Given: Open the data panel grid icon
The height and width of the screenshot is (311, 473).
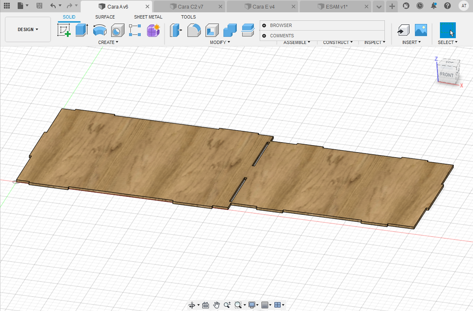Looking at the screenshot, I should (7, 6).
